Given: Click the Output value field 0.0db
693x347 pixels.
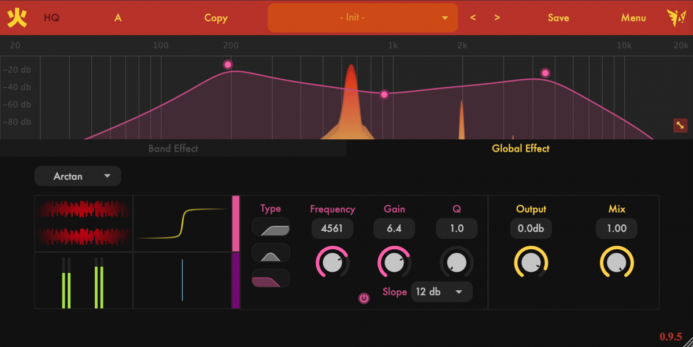Looking at the screenshot, I should (x=531, y=228).
